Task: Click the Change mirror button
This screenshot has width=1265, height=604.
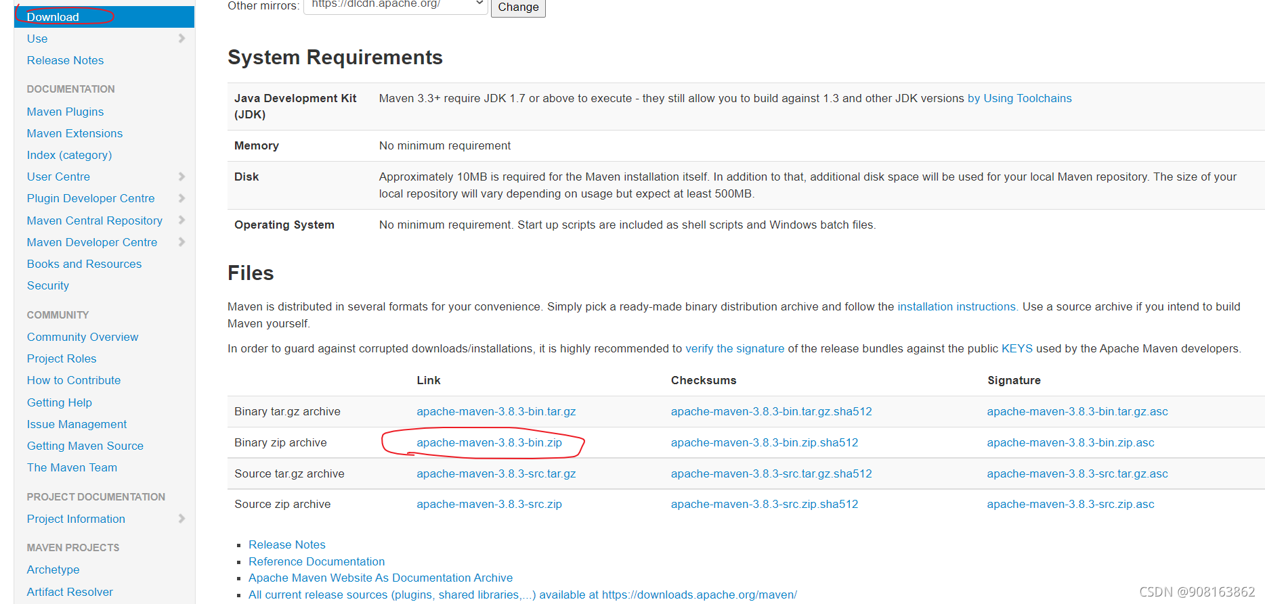Action: point(518,7)
